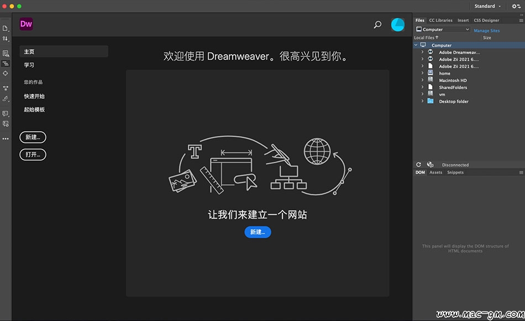Select the SharedFolders row label
Screen dimensions: 525x321
453,87
